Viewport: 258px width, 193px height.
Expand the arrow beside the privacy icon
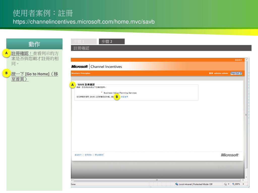[x=229, y=184]
